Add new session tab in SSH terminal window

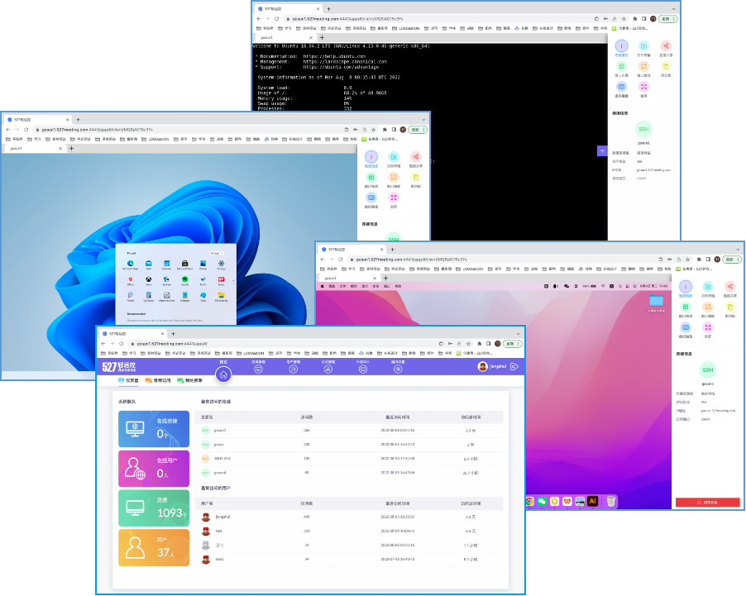tap(322, 37)
